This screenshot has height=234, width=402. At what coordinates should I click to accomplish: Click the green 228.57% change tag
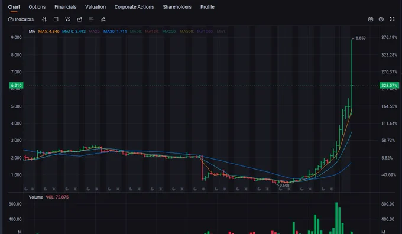click(x=389, y=85)
